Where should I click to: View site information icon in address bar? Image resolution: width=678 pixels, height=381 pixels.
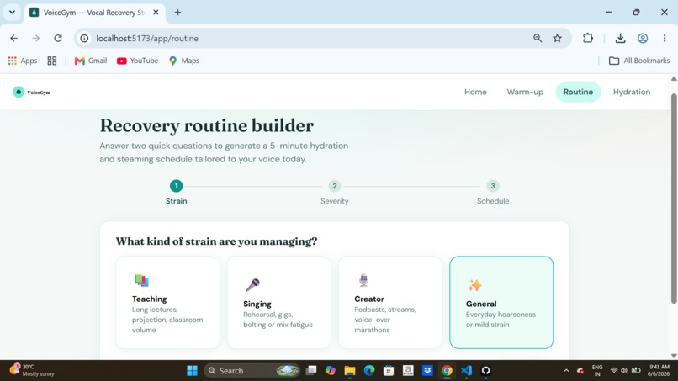(x=84, y=38)
